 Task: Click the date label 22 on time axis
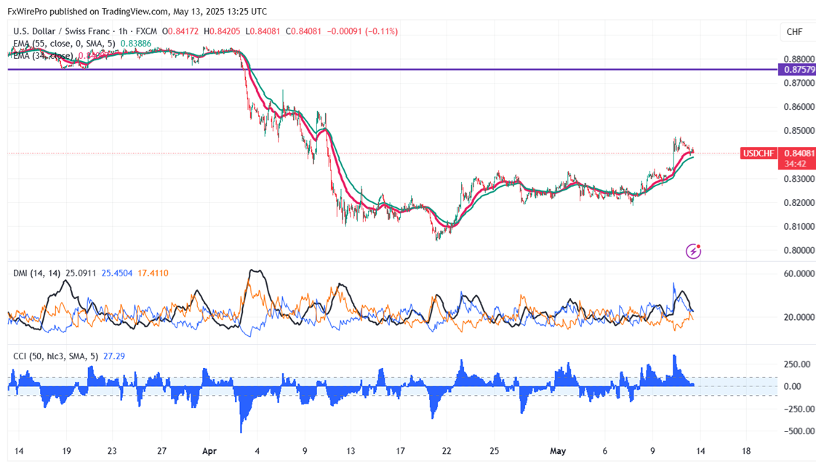coord(447,451)
